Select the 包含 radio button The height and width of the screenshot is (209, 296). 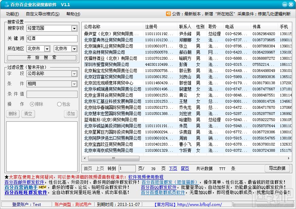tap(59, 104)
